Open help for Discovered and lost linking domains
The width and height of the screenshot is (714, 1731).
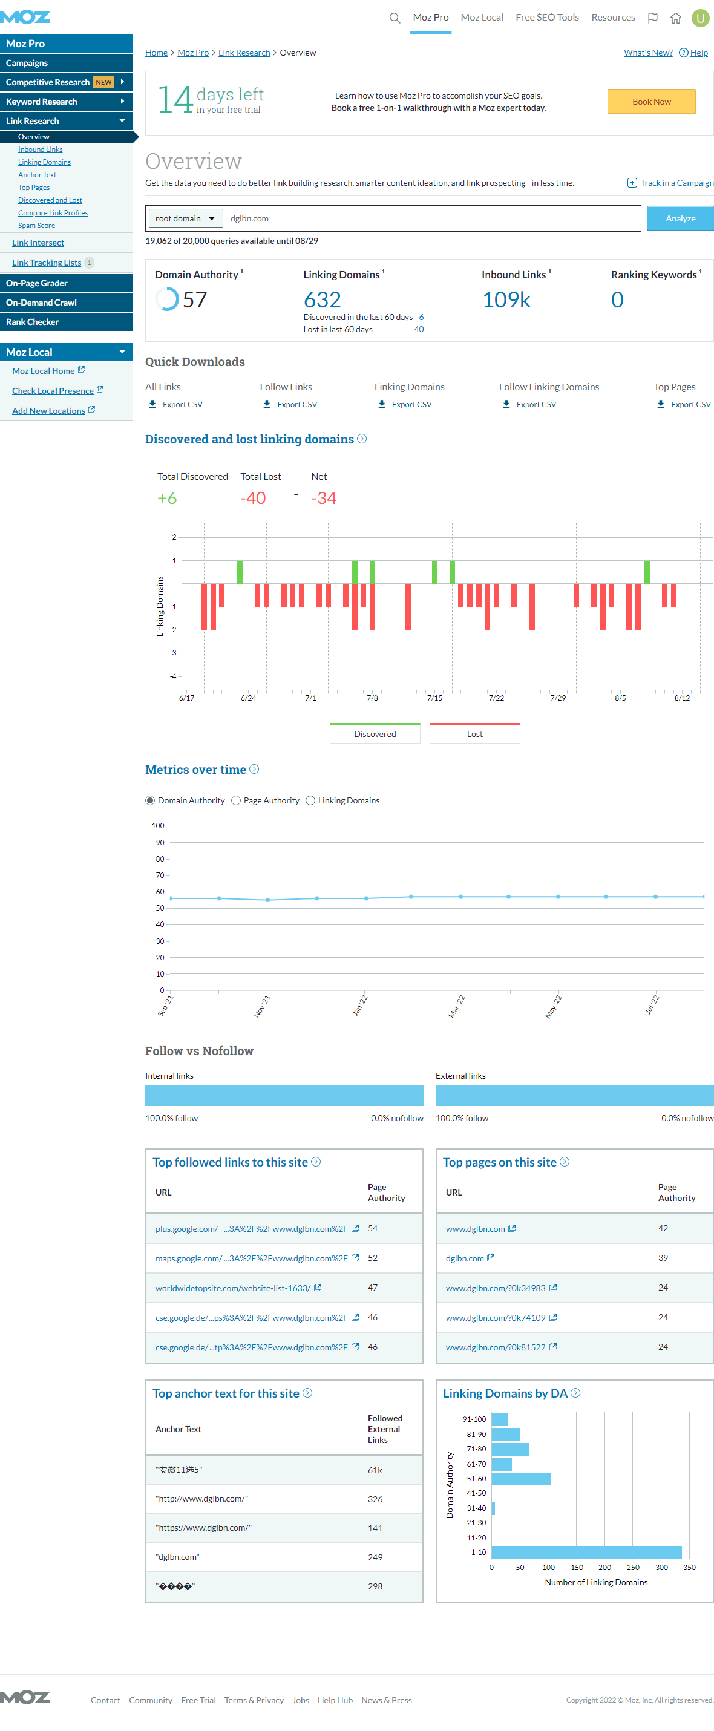[362, 439]
